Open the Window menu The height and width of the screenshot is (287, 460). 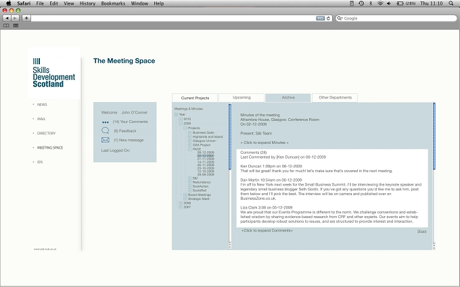[x=139, y=3]
